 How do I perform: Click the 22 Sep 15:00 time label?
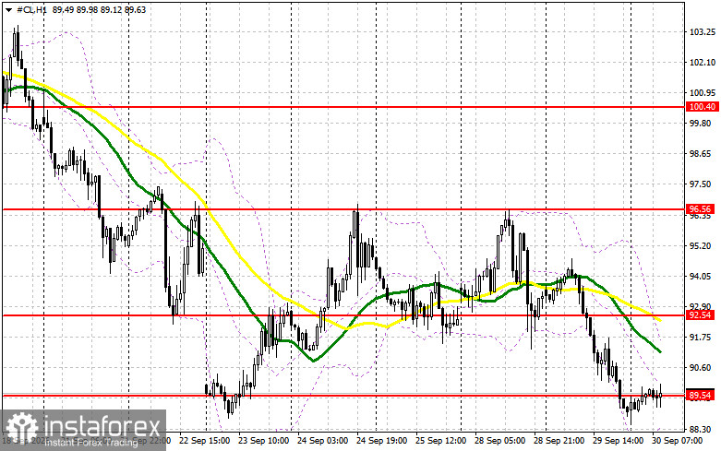[x=204, y=441]
